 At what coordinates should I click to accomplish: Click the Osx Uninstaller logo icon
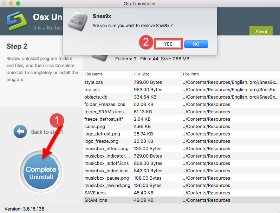point(17,21)
